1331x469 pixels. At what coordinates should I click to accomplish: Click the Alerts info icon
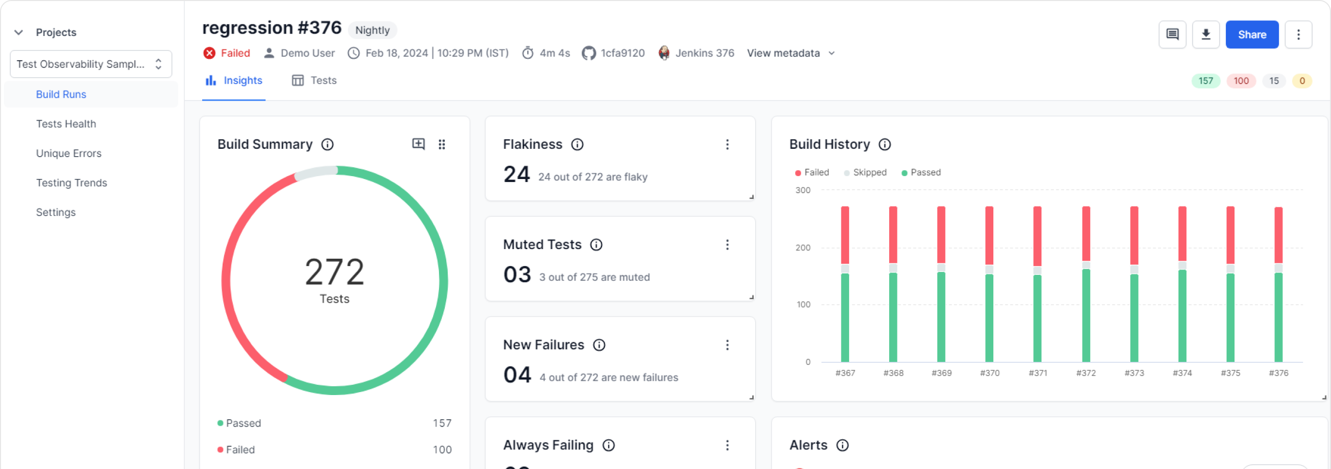(842, 445)
